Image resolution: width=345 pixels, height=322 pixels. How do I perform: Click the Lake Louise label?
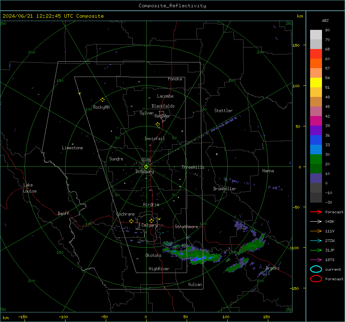(x=30, y=188)
